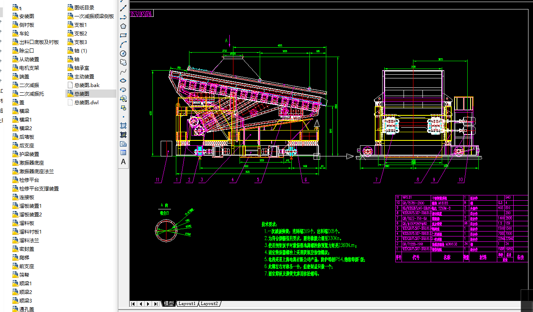Switch to the Layout1 tab
The width and height of the screenshot is (533, 312).
point(187,304)
